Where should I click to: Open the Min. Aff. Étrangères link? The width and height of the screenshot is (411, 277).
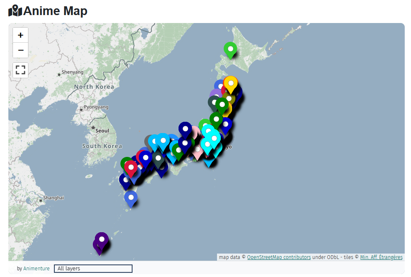pos(381,257)
